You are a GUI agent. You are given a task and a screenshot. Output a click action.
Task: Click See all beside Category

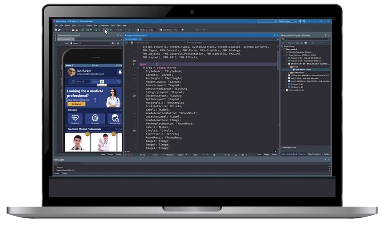118,110
